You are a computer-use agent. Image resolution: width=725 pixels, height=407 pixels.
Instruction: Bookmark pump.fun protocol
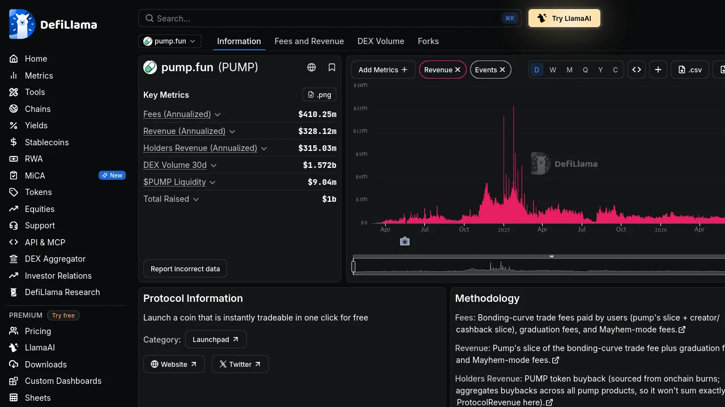pos(332,67)
